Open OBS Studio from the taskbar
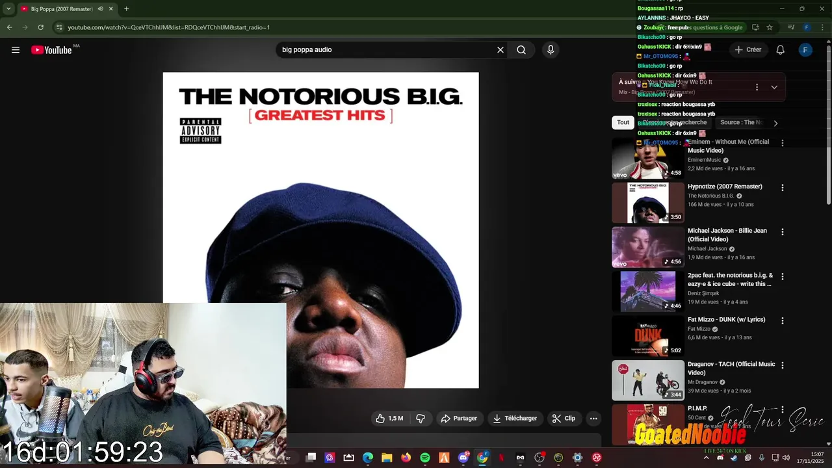 point(539,458)
